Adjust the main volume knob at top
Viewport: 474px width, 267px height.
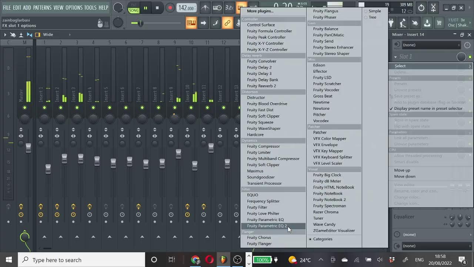click(x=118, y=7)
